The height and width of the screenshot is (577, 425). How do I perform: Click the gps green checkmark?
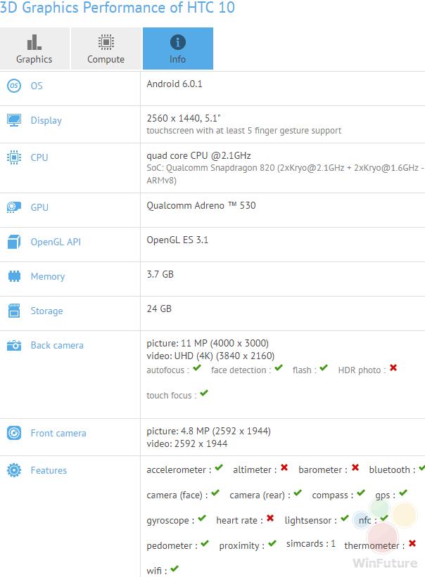click(403, 493)
